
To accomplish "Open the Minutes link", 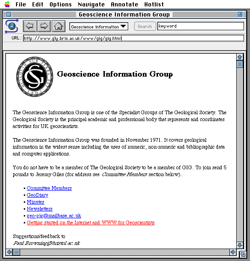I will (x=36, y=202).
